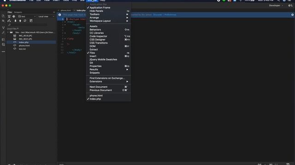Collapse the php block fold arrow in code
This screenshot has width=295, height=165.
coord(65,38)
